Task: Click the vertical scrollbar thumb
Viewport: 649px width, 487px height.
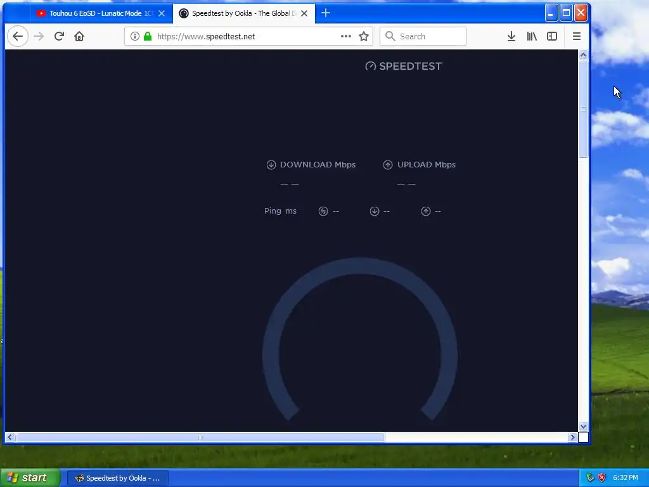Action: [x=583, y=109]
